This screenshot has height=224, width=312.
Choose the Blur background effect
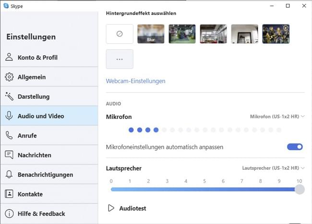pos(151,34)
